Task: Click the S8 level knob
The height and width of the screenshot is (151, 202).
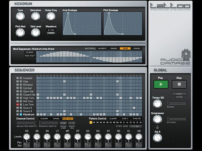Action: coord(37,137)
